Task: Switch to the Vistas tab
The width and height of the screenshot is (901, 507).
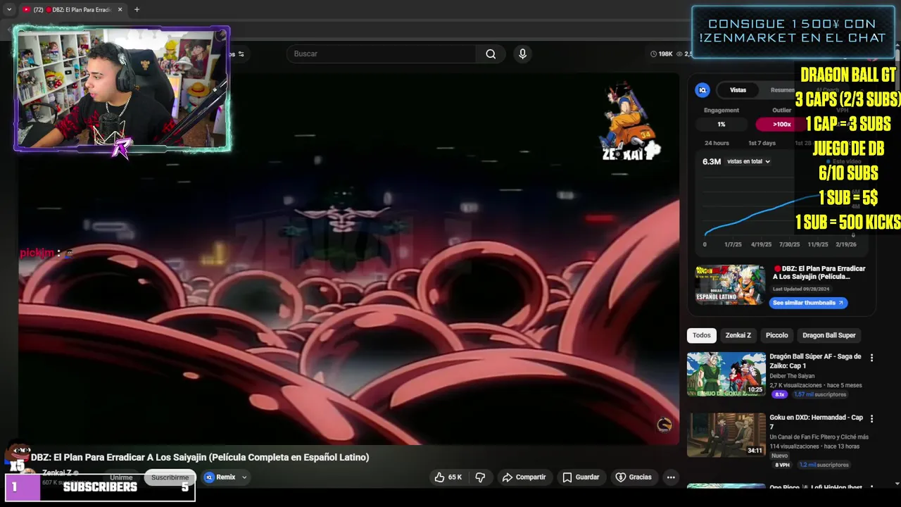Action: pos(738,90)
